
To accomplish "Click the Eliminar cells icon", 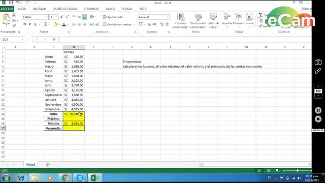I will 238,17.
